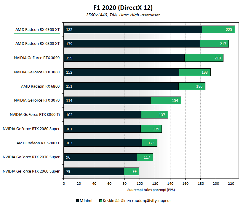Click the Keskimääräinen ruudunpäivitysnopeus legend label

coord(137,201)
